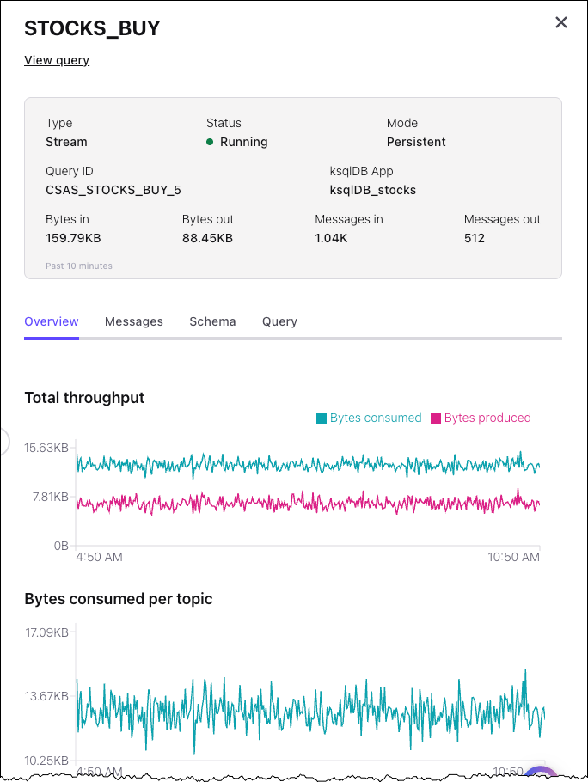Screen dimensions: 588x782
Task: Toggle the Bytes consumed legend label
Action: (x=376, y=418)
